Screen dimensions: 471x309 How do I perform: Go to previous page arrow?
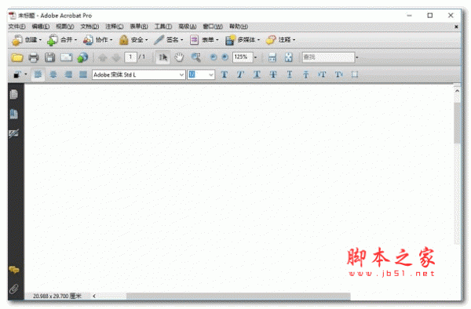pyautogui.click(x=102, y=57)
